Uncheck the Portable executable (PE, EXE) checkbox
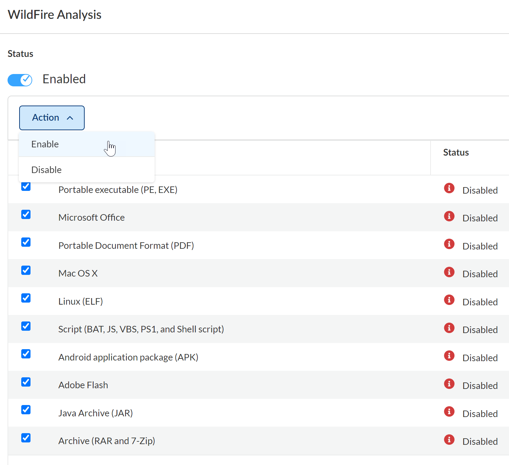 coord(26,187)
